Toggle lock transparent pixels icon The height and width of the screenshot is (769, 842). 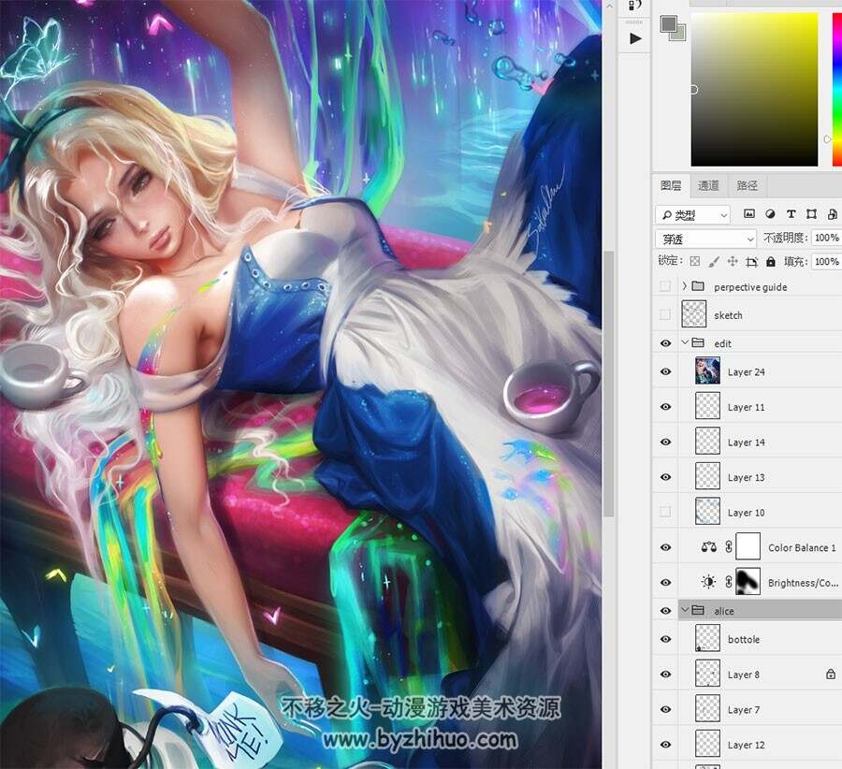click(x=694, y=262)
